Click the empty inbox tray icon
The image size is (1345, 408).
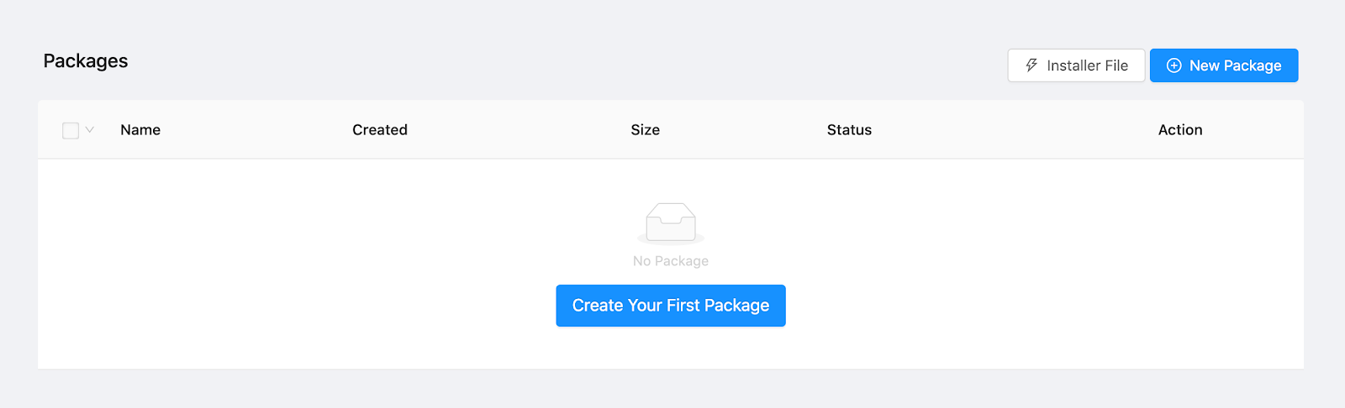[671, 222]
